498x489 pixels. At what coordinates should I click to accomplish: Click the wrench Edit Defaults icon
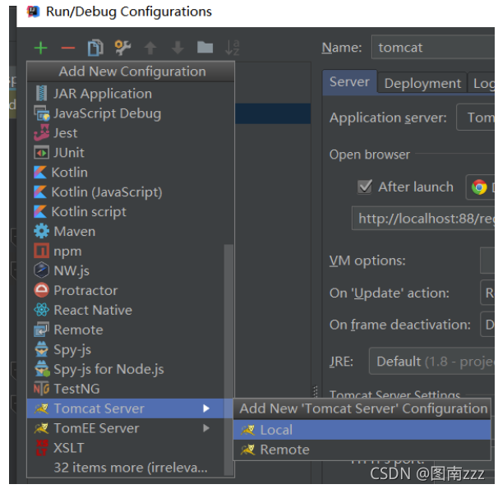click(x=122, y=48)
